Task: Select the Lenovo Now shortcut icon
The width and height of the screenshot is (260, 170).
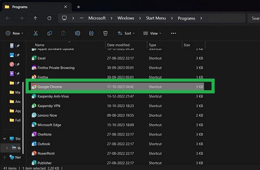Action: coord(34,115)
